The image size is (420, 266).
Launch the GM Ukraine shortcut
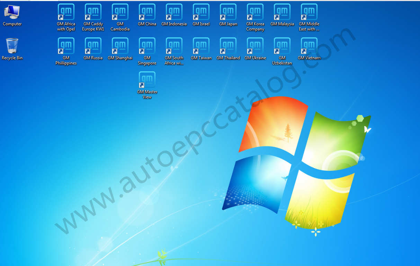pos(255,48)
